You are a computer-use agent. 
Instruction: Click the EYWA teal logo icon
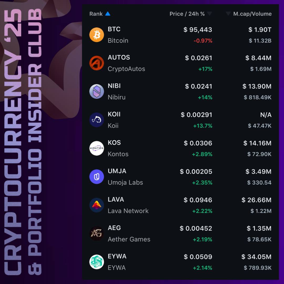[97, 262]
